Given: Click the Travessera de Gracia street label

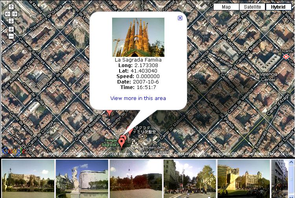Looking at the screenshot, I should pyautogui.click(x=46, y=18).
